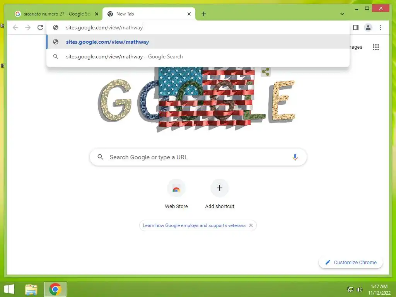396x297 pixels.
Task: Launch File Explorer from the taskbar
Action: [31, 289]
